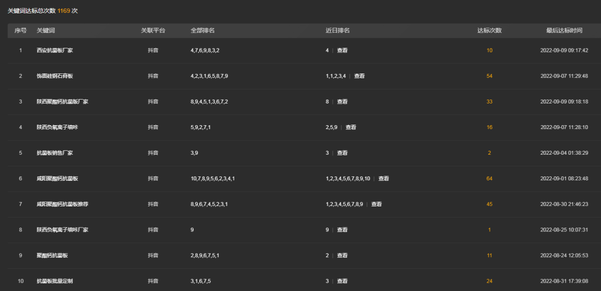The height and width of the screenshot is (291, 601).
Task: Click 查看 beside ranking 1,2,3,4,5,6,7,8,9,10
Action: (384, 179)
